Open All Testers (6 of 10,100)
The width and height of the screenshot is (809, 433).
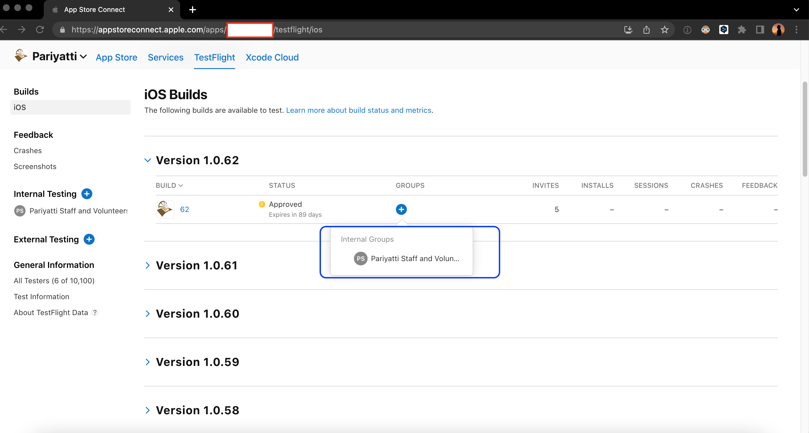54,281
